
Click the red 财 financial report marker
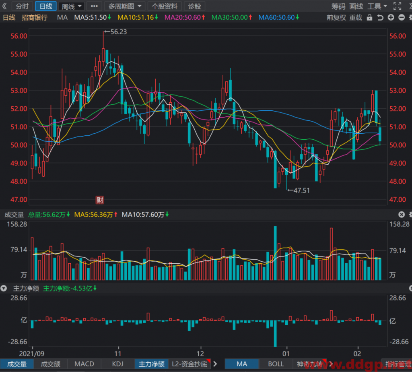point(100,200)
